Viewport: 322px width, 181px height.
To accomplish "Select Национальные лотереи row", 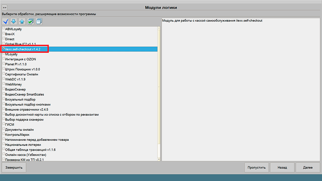I will click(x=80, y=145).
